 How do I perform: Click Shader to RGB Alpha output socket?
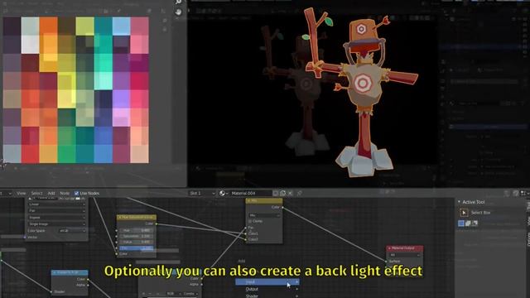click(88, 285)
